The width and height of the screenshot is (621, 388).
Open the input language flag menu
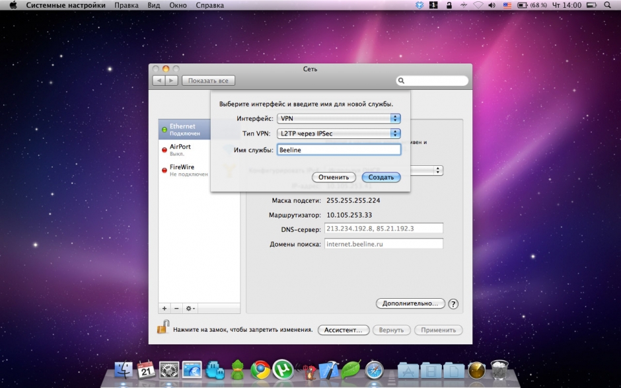(x=507, y=5)
